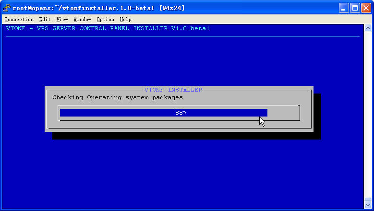Screen dimensions: 374x211
Task: Show the Option menu
Action: click(x=105, y=20)
